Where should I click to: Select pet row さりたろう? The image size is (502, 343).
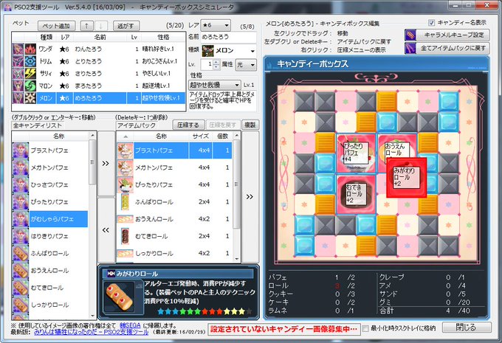tap(99, 73)
